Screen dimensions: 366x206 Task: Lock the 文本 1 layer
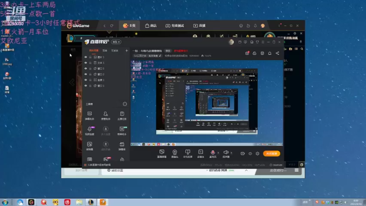pyautogui.click(x=90, y=63)
